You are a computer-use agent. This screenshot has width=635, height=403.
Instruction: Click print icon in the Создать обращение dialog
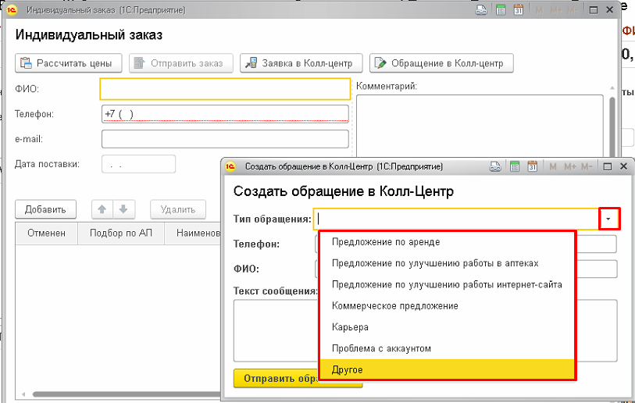tap(494, 166)
